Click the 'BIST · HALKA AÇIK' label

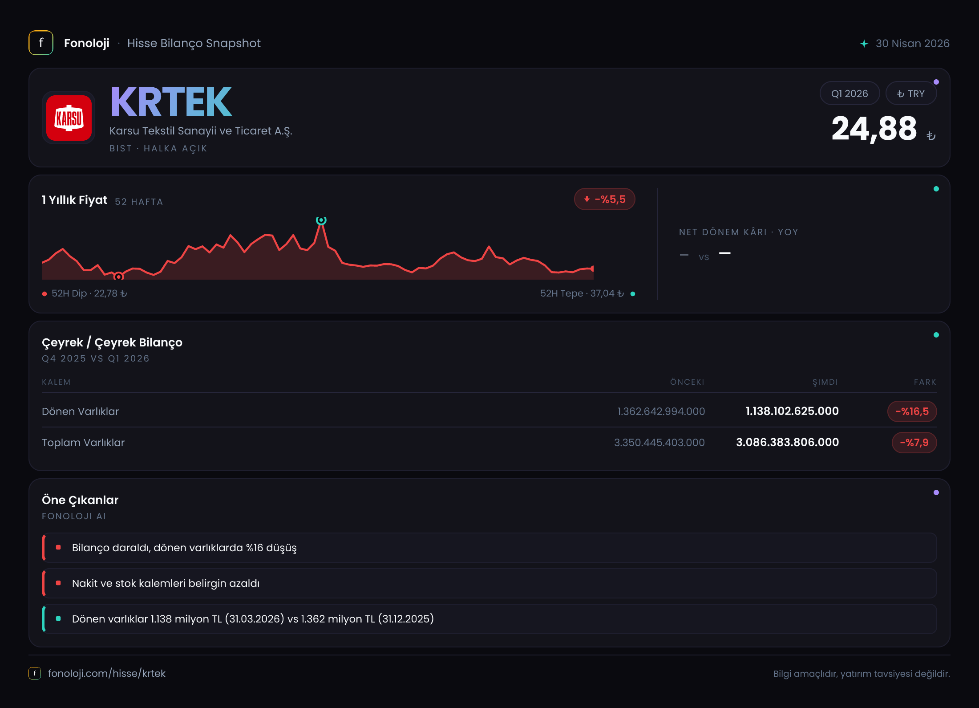click(158, 149)
